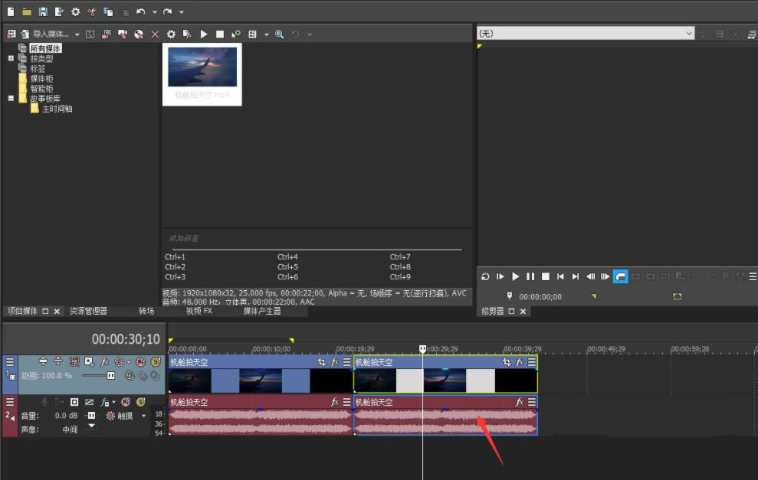Solo the audio track 2
Screen dimensions: 758x480
[x=140, y=402]
